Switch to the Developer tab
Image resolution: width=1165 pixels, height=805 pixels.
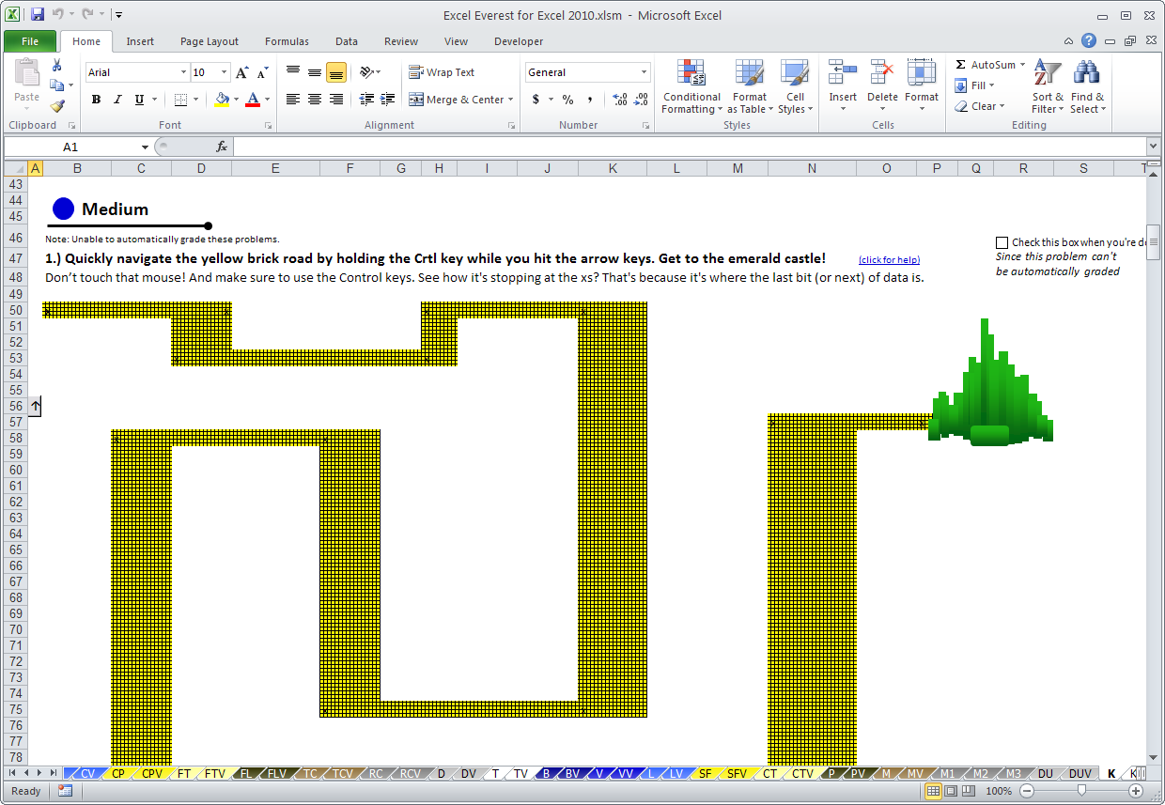519,41
